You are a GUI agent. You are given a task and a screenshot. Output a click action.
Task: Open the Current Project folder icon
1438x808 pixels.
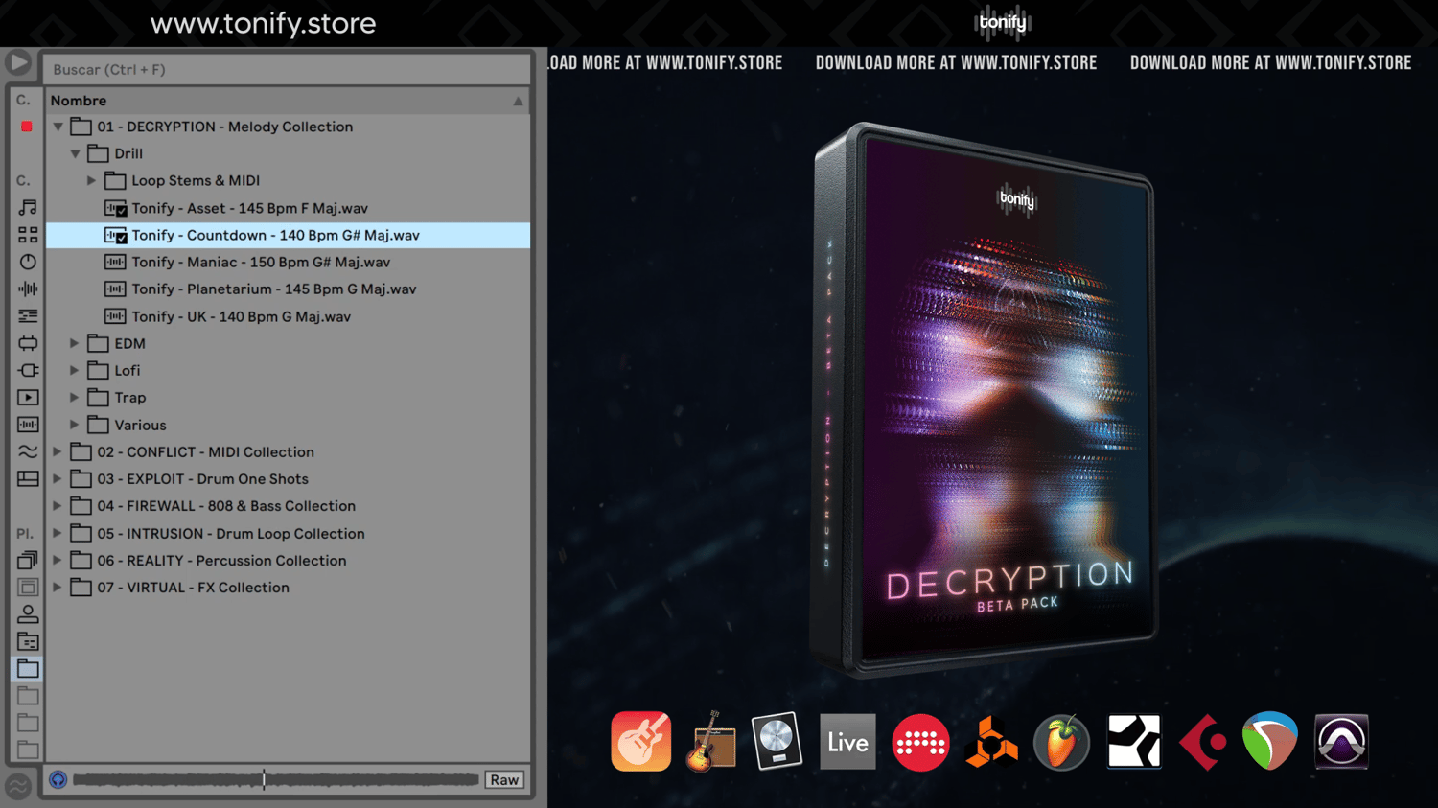coord(28,641)
